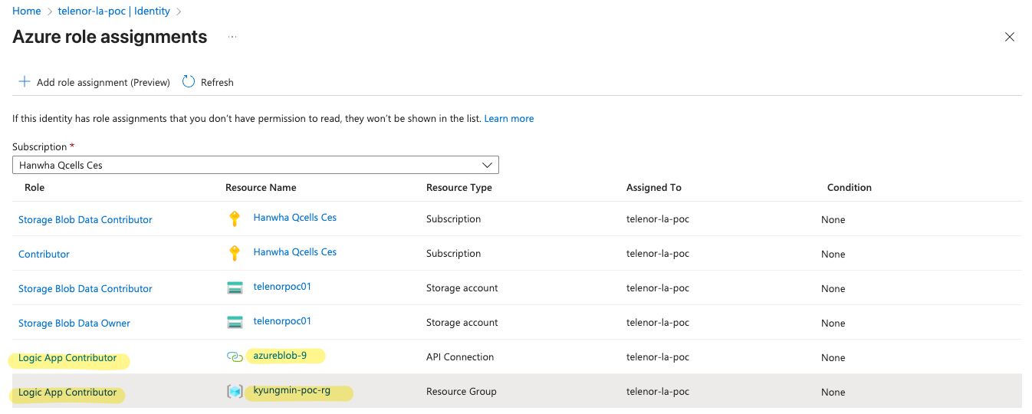The height and width of the screenshot is (414, 1032).
Task: Click Storage account cell in Storage Blob Data Owner row
Action: click(x=462, y=323)
